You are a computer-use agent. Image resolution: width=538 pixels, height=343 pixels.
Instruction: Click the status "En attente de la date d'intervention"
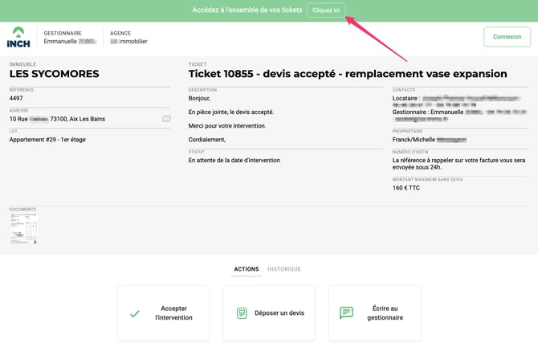point(234,161)
